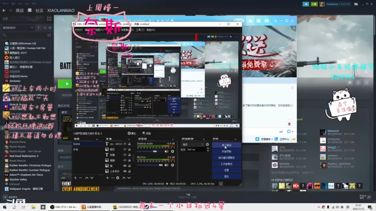Move the scene up with the up arrow under the scene list
The image size is (376, 211).
(x=86, y=178)
